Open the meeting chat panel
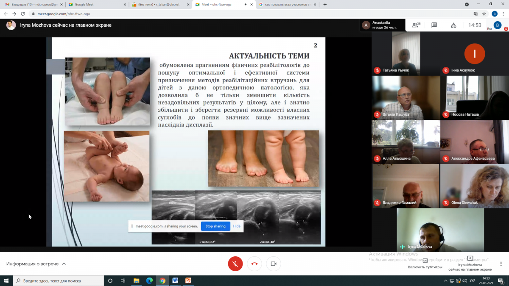 coord(434,25)
